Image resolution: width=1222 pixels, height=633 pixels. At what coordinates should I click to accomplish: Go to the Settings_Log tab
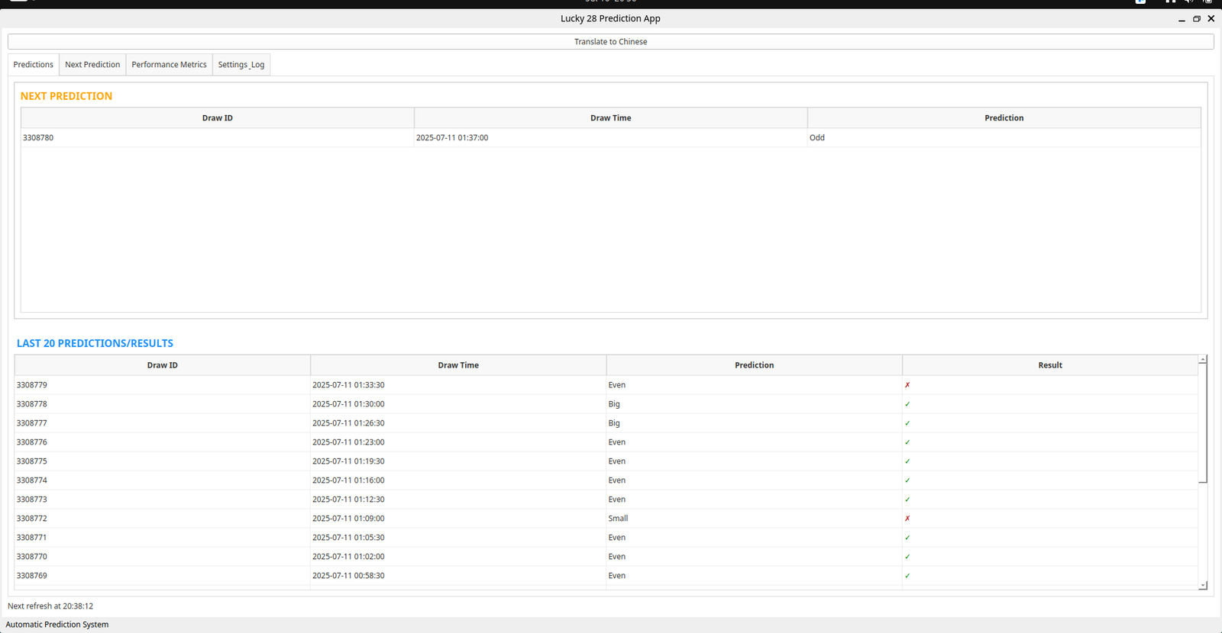click(x=241, y=65)
